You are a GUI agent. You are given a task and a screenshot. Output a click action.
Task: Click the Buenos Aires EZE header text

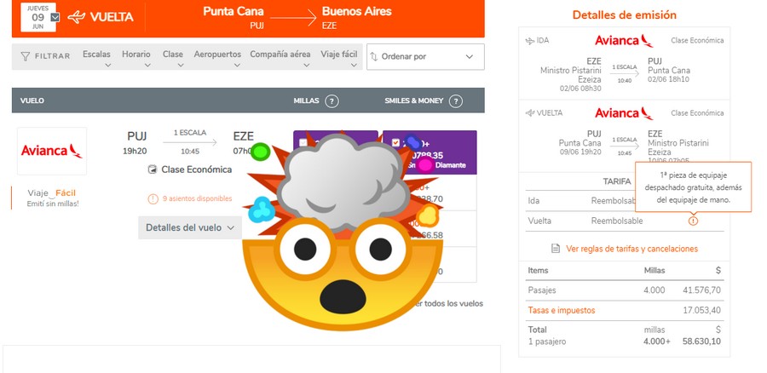pos(356,18)
